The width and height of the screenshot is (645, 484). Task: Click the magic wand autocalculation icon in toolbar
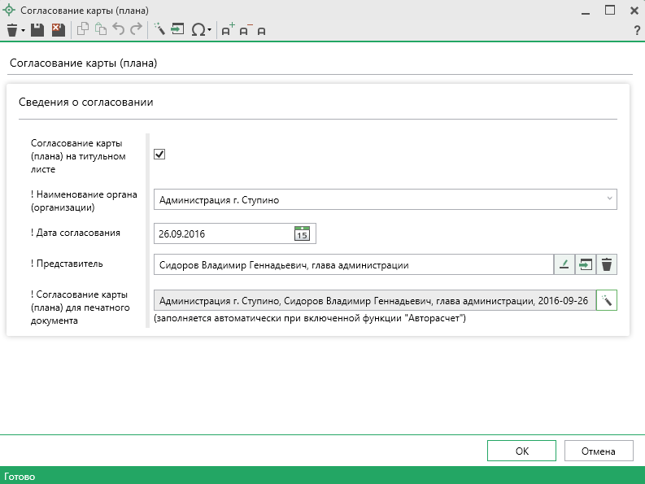pyautogui.click(x=159, y=30)
